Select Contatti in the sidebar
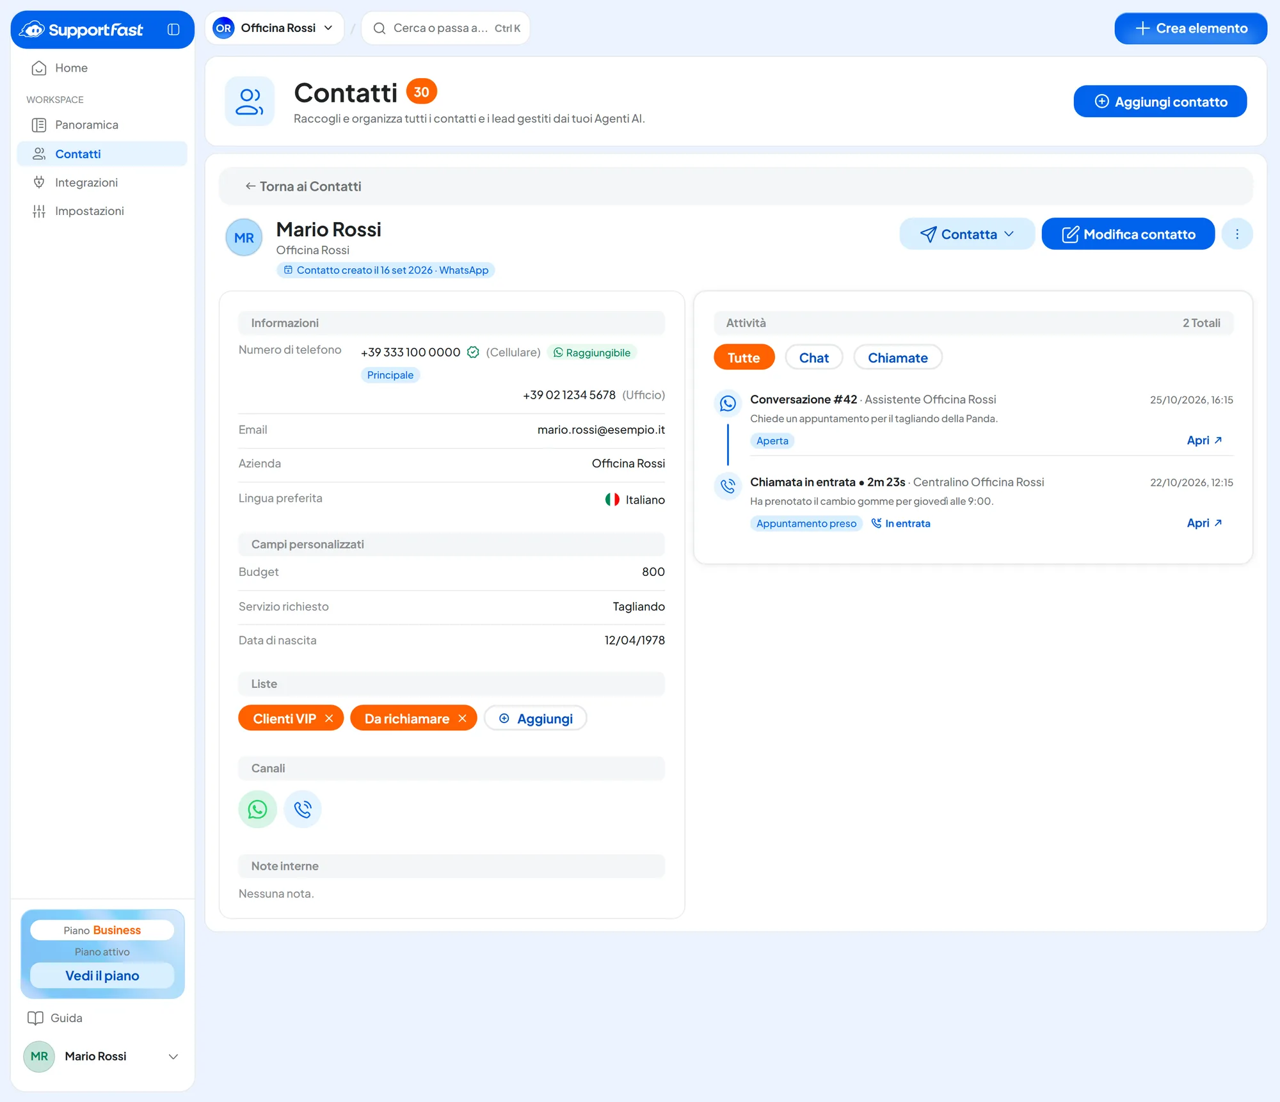 tap(102, 154)
